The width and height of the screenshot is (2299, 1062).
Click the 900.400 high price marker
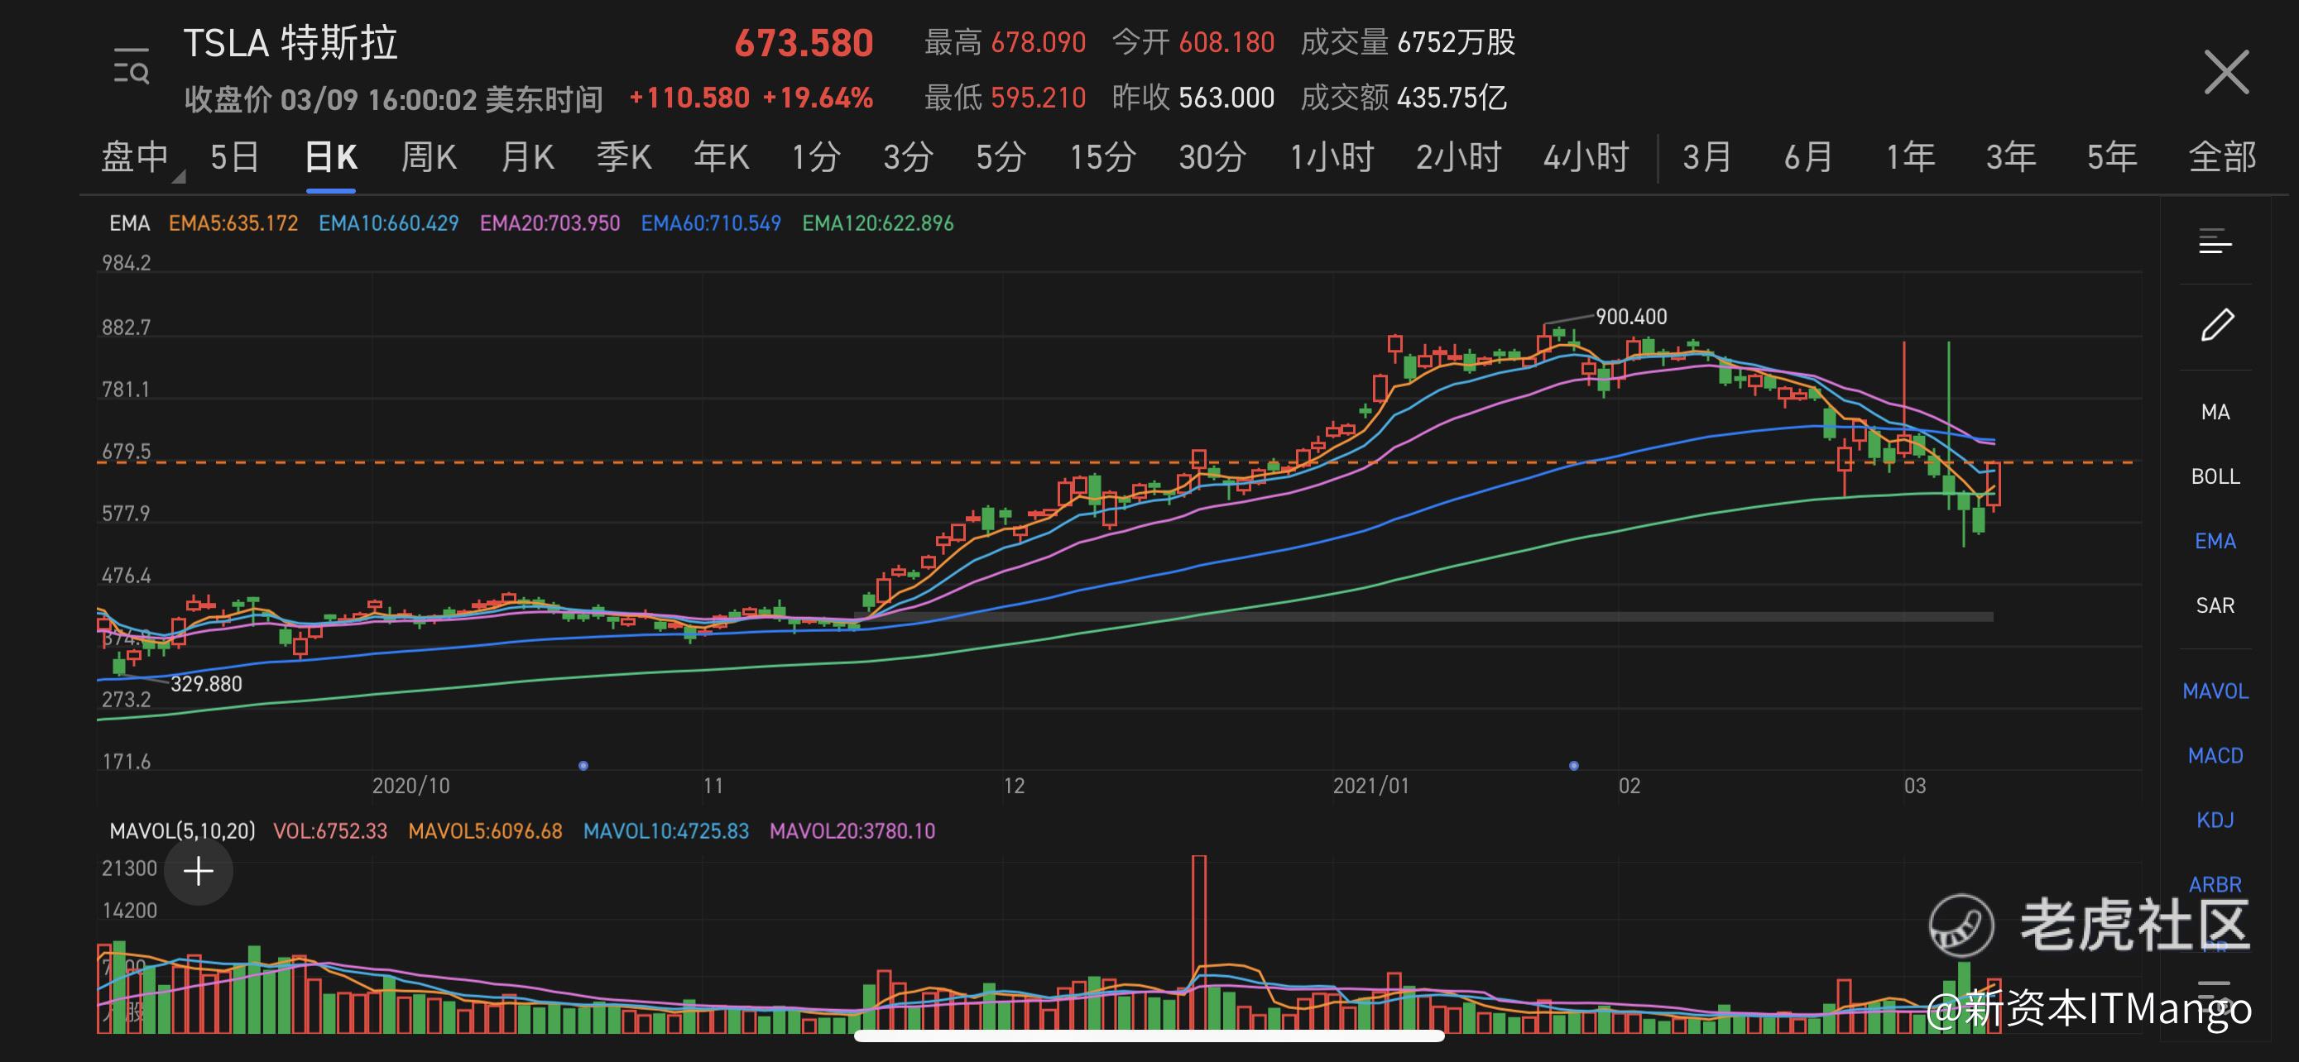click(1630, 317)
